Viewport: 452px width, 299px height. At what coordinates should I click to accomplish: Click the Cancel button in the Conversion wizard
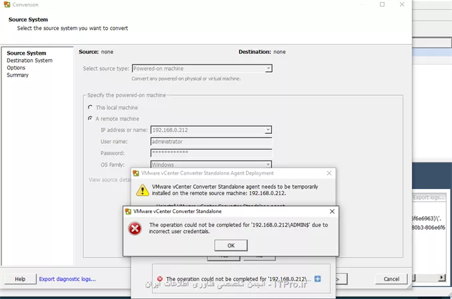tap(391, 279)
